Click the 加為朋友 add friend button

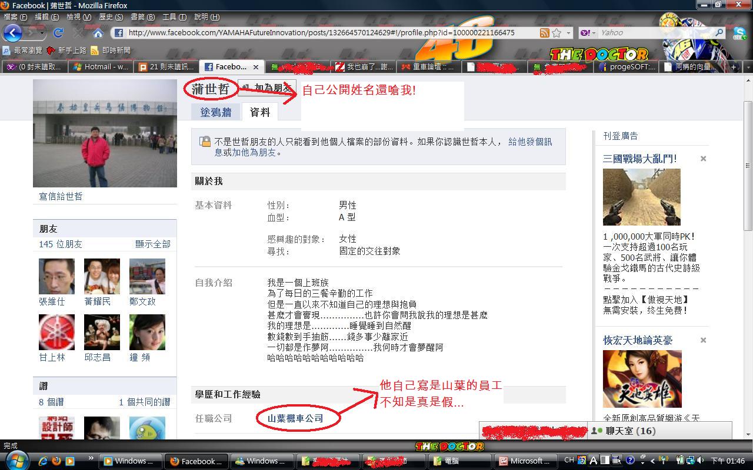[266, 88]
